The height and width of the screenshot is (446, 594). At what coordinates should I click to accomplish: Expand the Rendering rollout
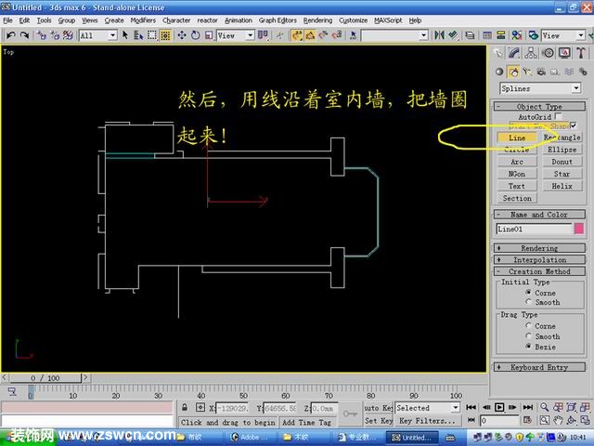tap(539, 248)
